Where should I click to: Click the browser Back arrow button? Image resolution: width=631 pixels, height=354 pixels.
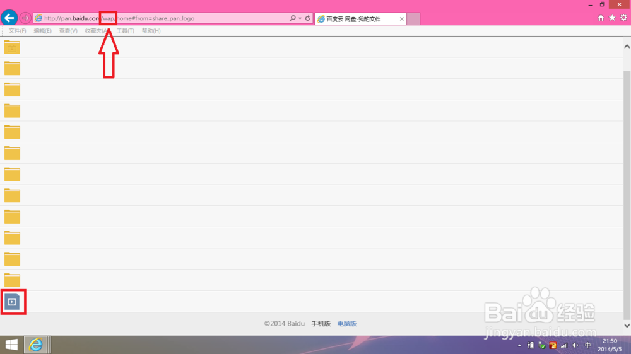point(9,18)
